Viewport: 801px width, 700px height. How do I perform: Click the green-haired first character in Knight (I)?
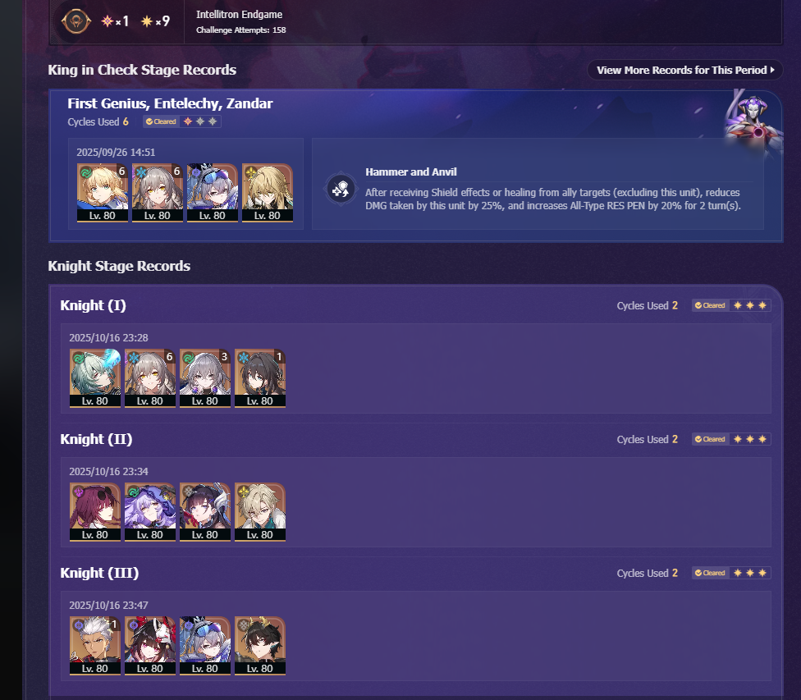95,378
